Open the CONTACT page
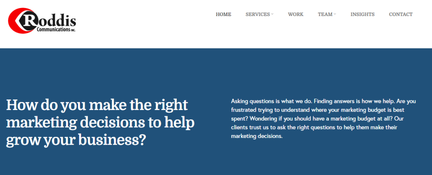This screenshot has width=432, height=175. (401, 14)
